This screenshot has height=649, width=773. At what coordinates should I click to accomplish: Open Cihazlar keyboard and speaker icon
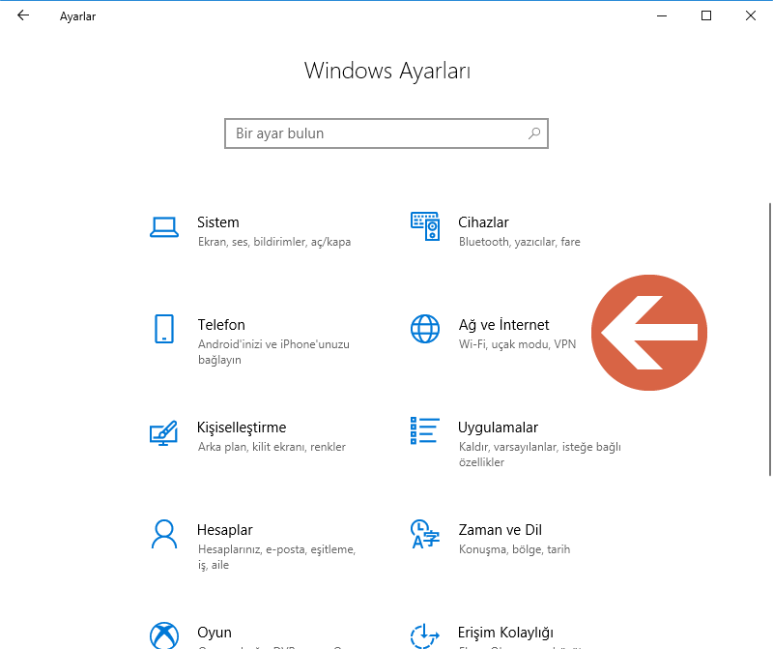pos(425,226)
